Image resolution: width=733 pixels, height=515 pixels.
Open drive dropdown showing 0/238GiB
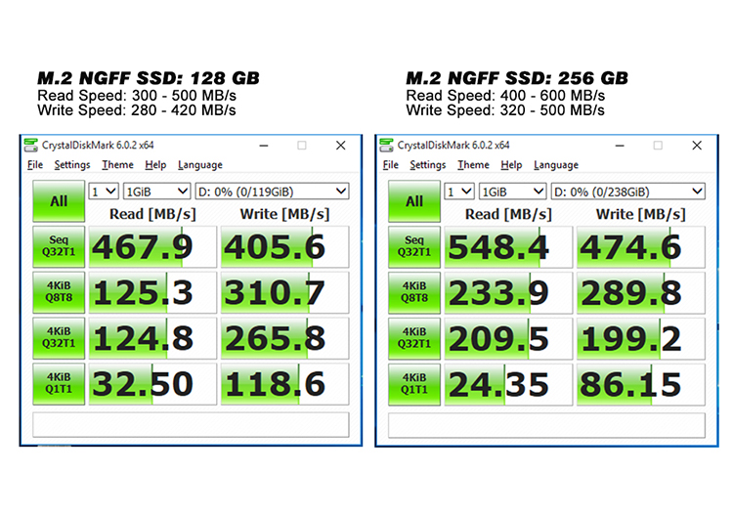[627, 192]
